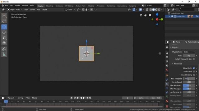Screen dimensions: 199x111
Task: Toggle camera view icon in viewport
Action: (x=141, y=15)
